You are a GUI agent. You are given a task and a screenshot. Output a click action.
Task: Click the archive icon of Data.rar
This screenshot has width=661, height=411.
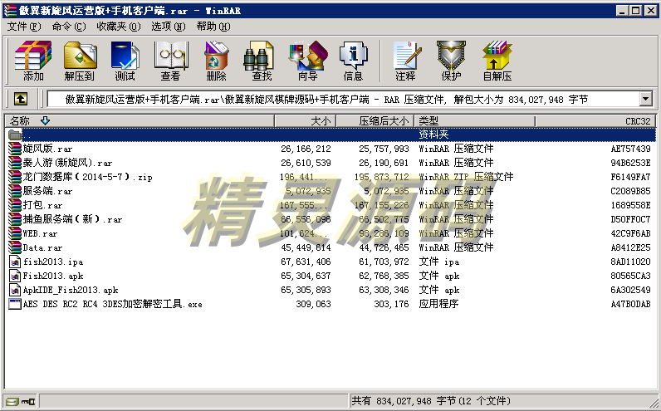point(15,247)
